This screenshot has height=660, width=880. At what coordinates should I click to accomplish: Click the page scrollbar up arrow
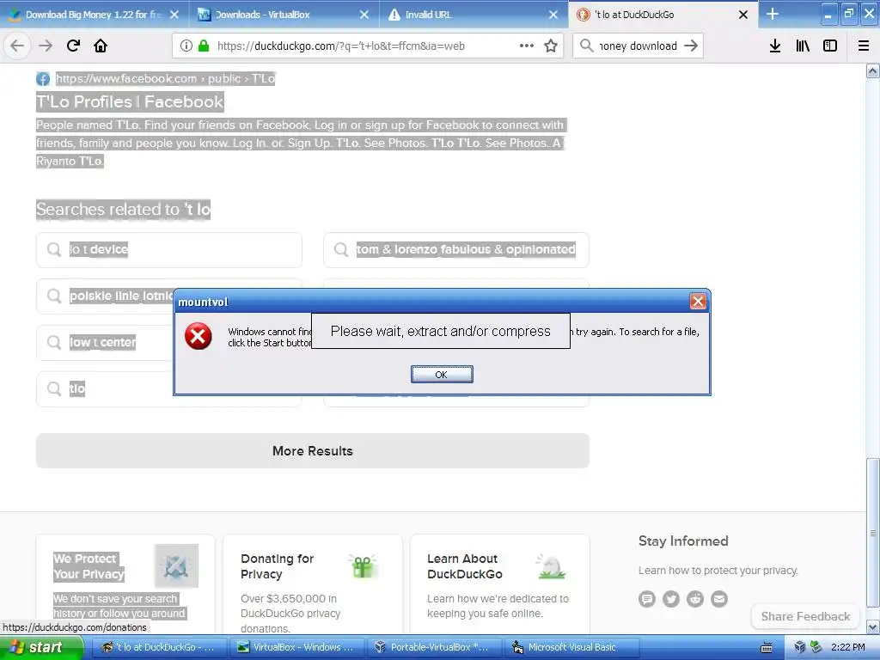click(873, 70)
